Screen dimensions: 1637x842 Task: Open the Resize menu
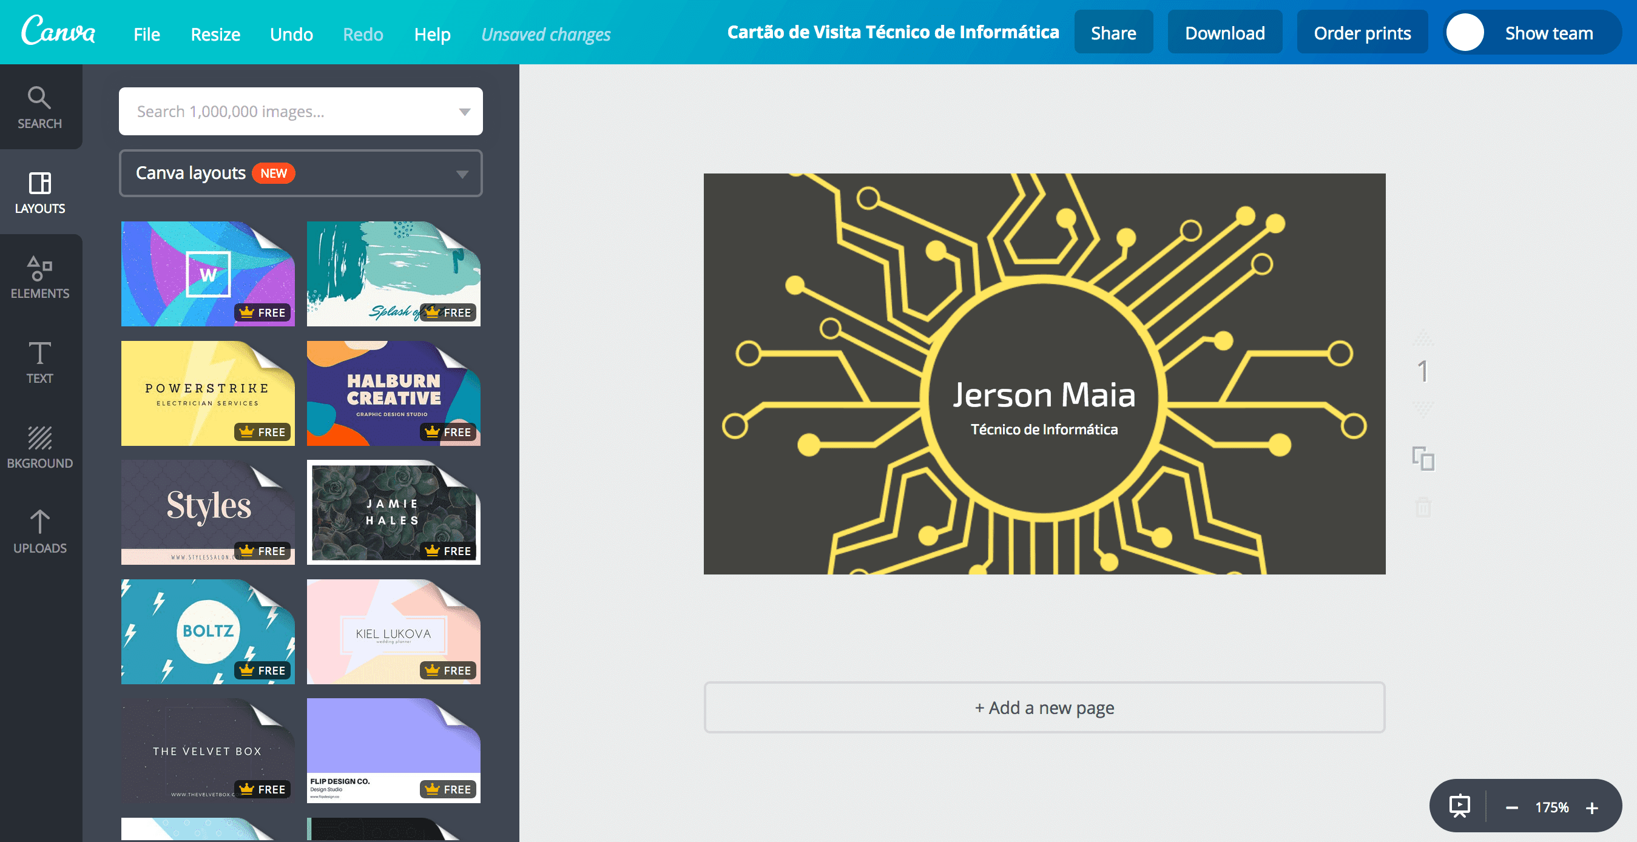point(215,34)
